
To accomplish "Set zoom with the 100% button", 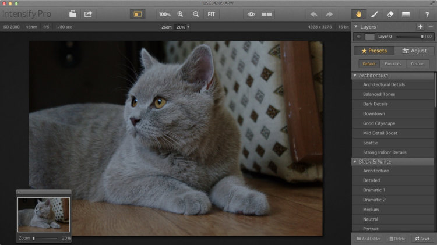I will [x=164, y=14].
